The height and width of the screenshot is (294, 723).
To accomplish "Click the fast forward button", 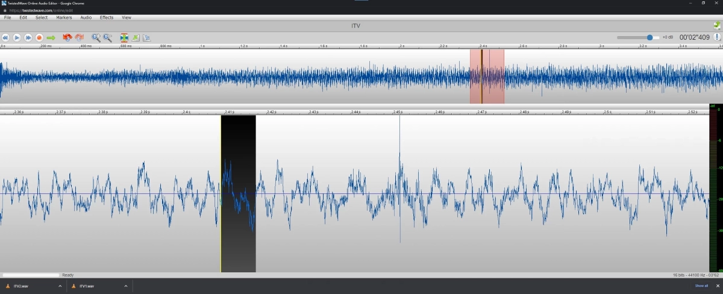I will [x=28, y=37].
